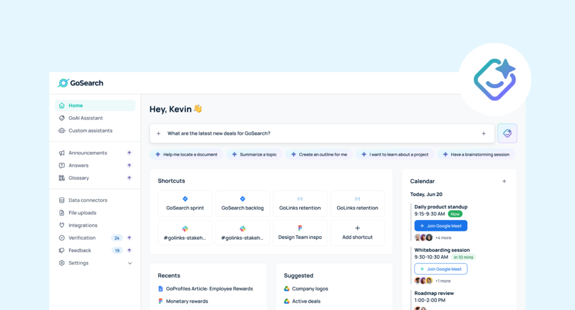Show +1 more attendees for Whiteboarding session
The height and width of the screenshot is (310, 575).
pyautogui.click(x=442, y=281)
